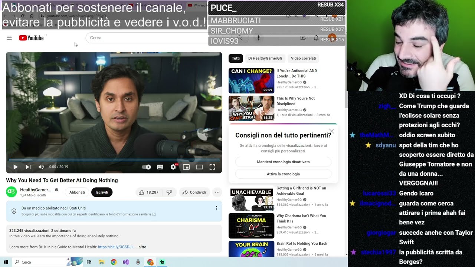Skip to the next video
This screenshot has height=267, width=475.
(x=28, y=167)
